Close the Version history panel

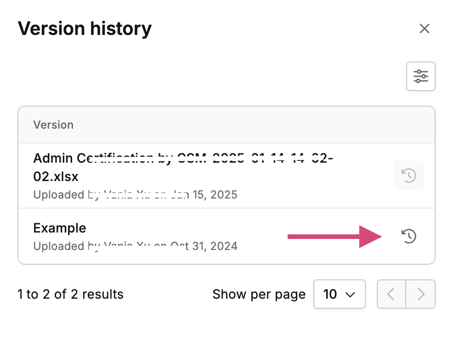[425, 28]
